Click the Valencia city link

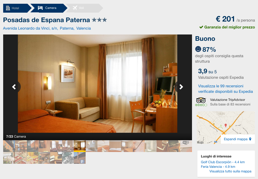(84, 28)
